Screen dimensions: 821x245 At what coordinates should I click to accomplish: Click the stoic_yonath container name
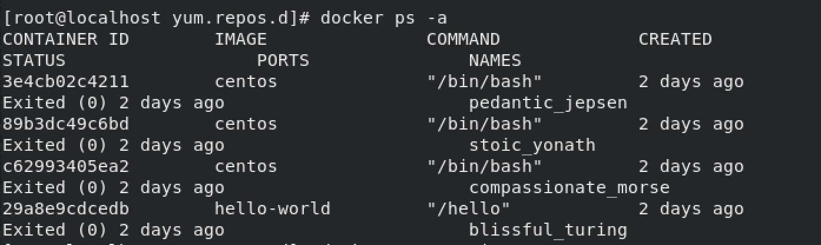[x=532, y=145]
